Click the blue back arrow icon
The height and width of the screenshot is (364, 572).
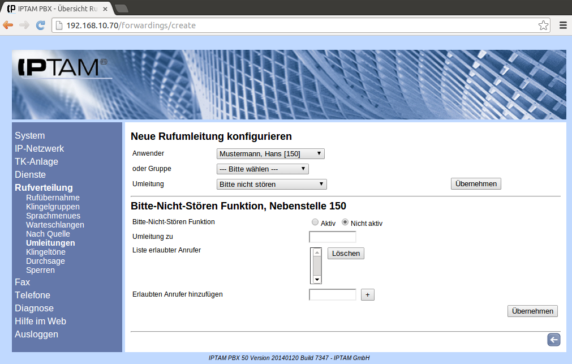[553, 339]
